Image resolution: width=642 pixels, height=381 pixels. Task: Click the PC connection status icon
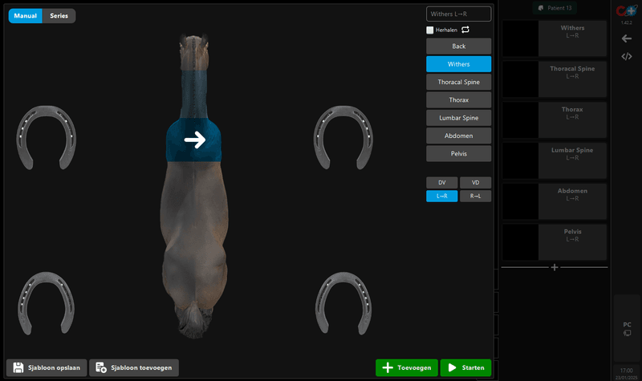click(x=627, y=332)
